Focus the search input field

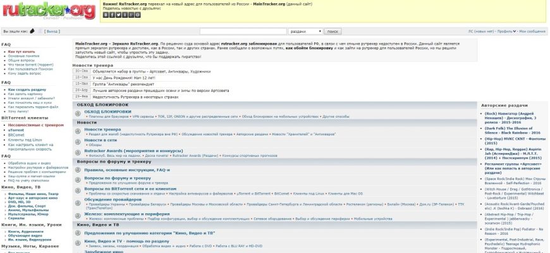point(243,32)
